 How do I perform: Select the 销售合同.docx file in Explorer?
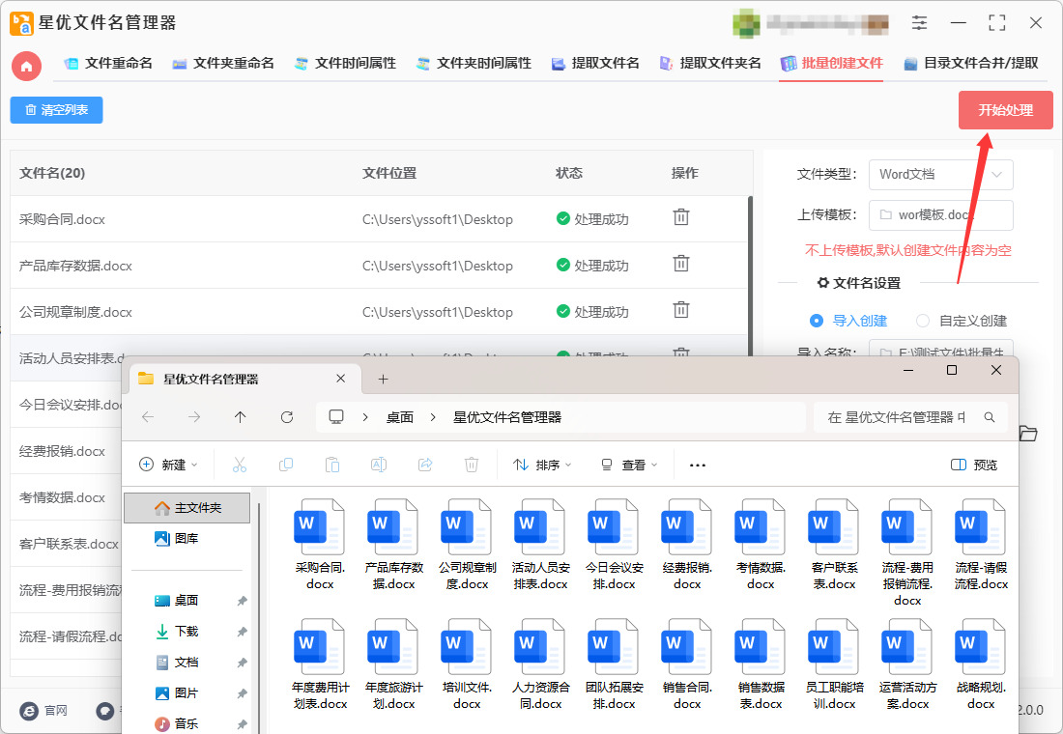point(687,664)
